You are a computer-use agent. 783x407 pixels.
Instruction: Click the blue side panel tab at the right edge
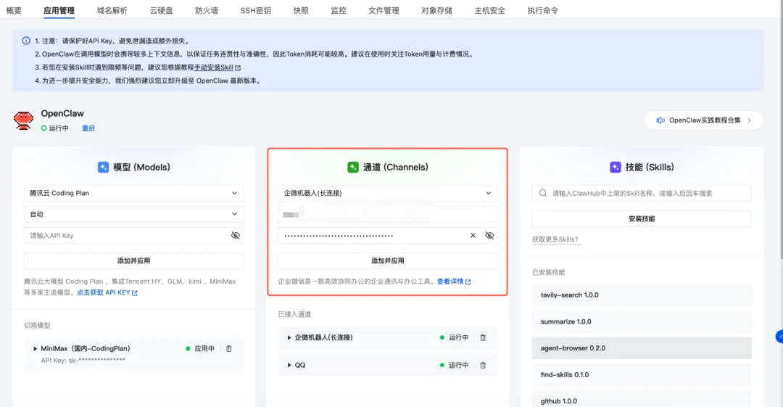click(779, 337)
